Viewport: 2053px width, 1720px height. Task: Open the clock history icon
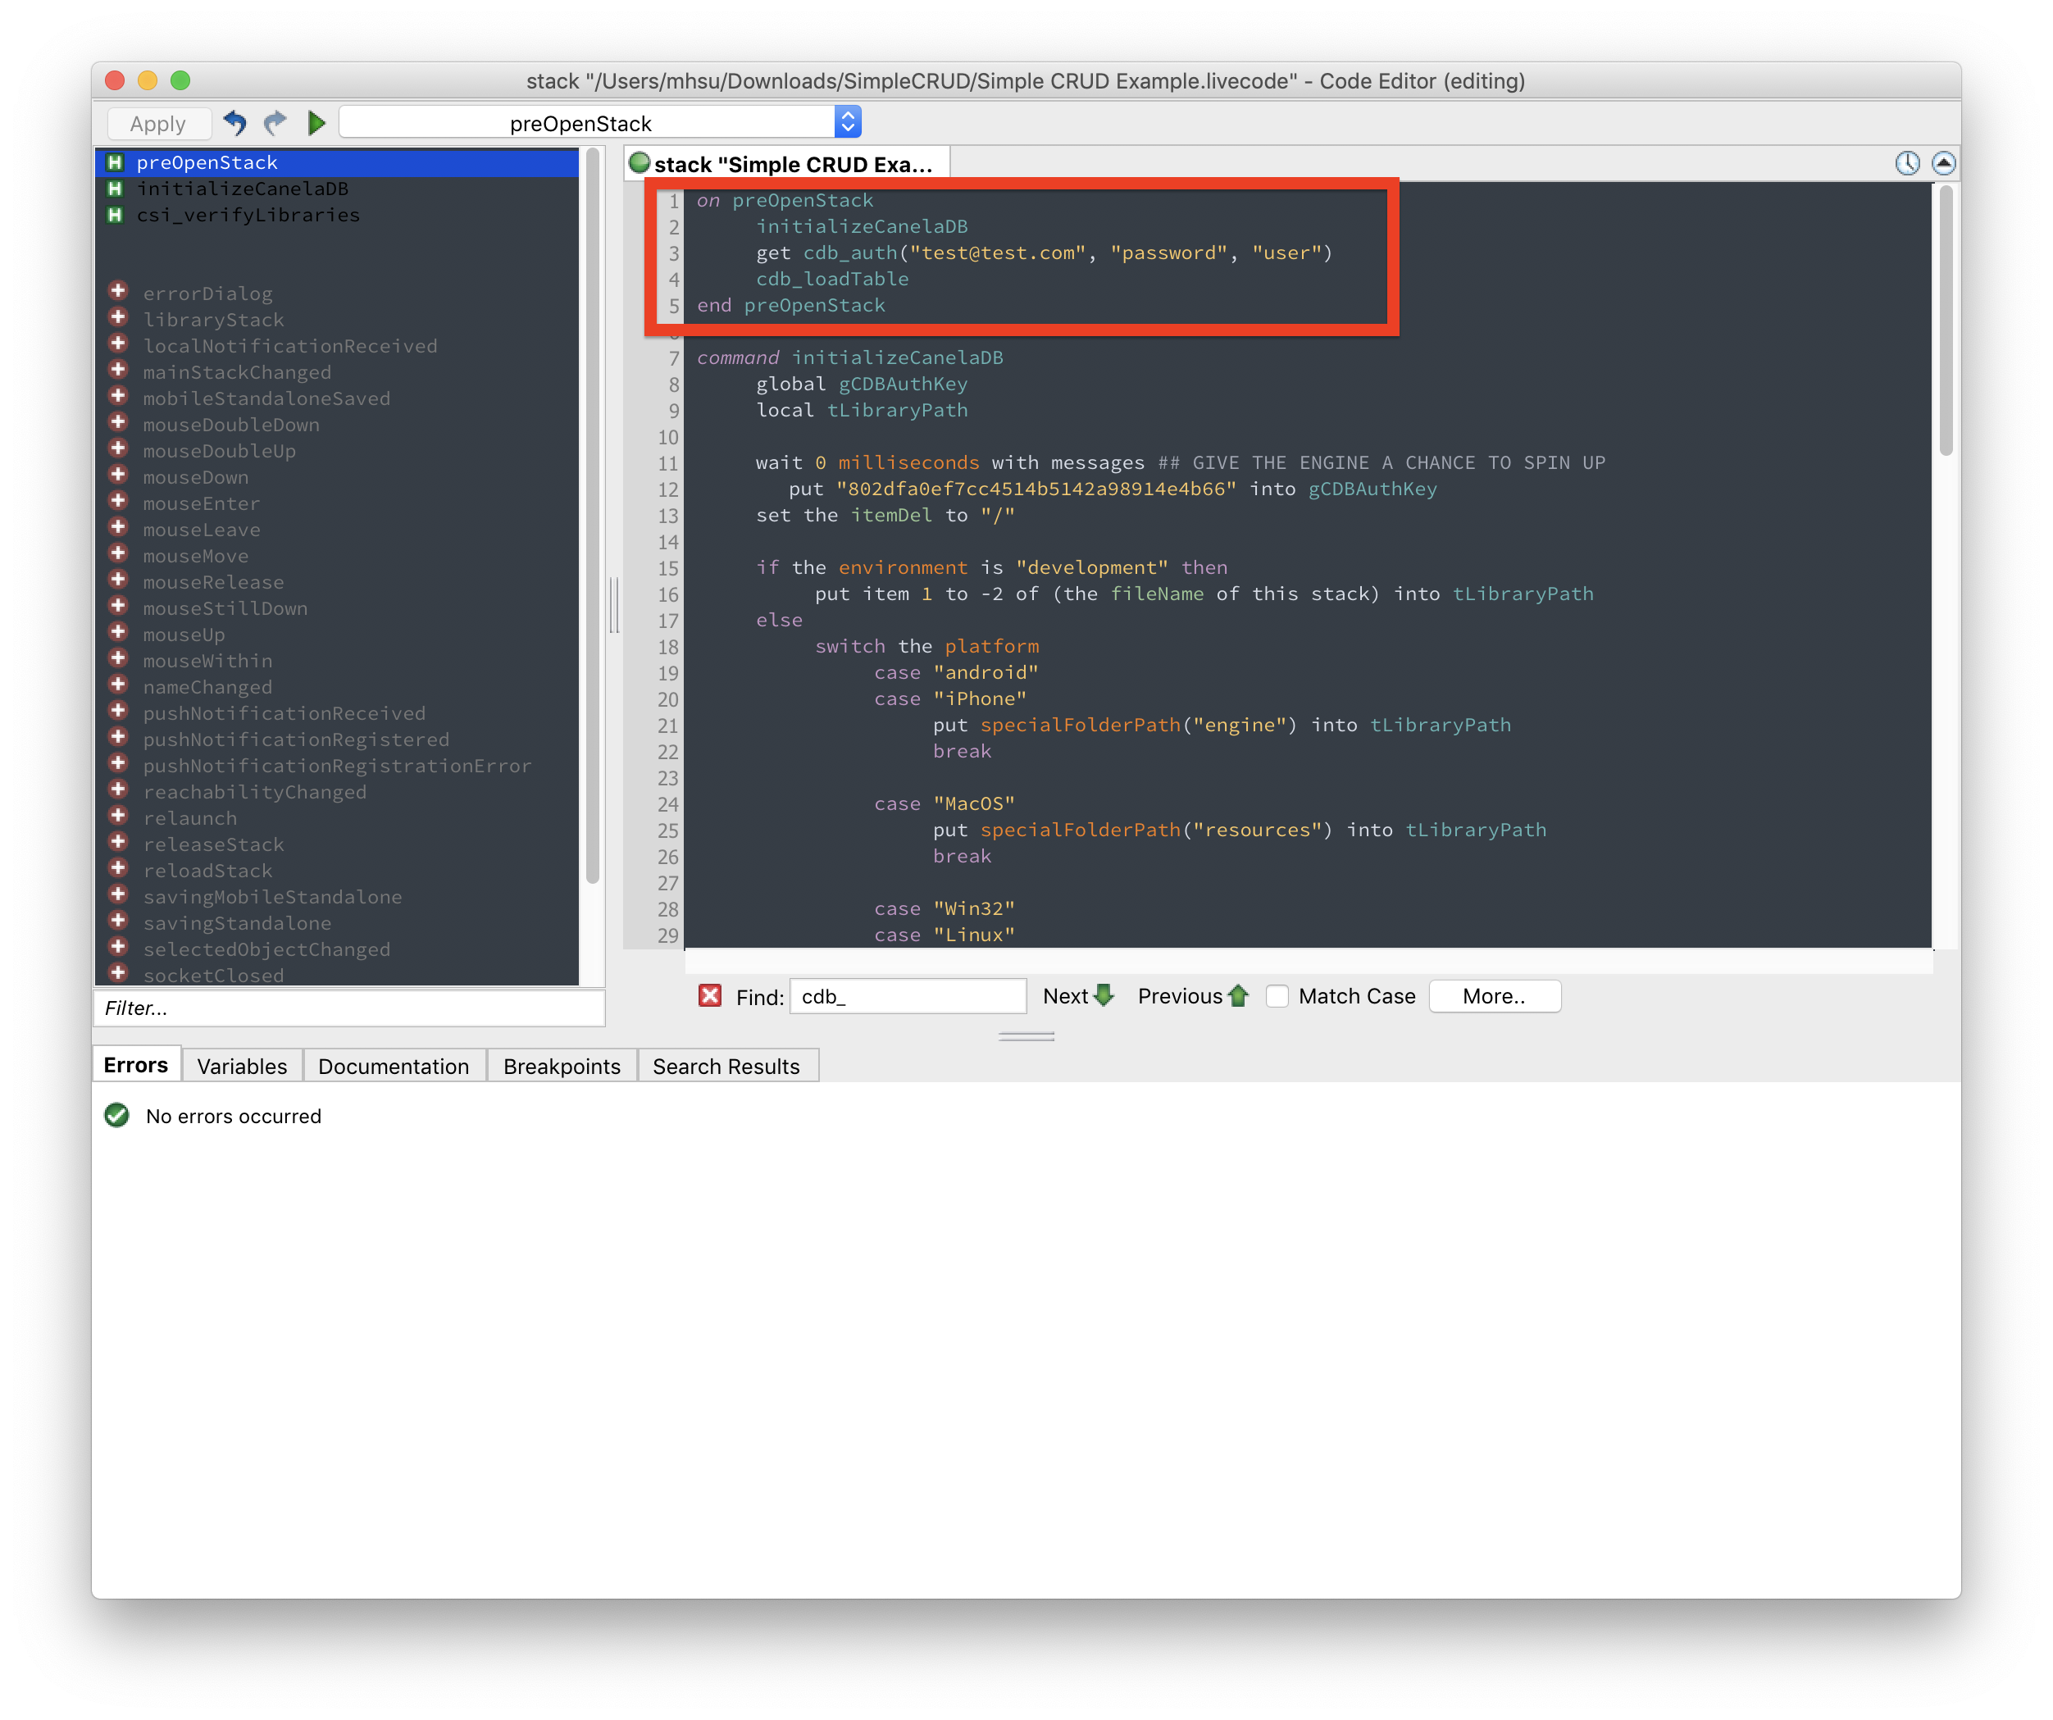tap(1907, 163)
